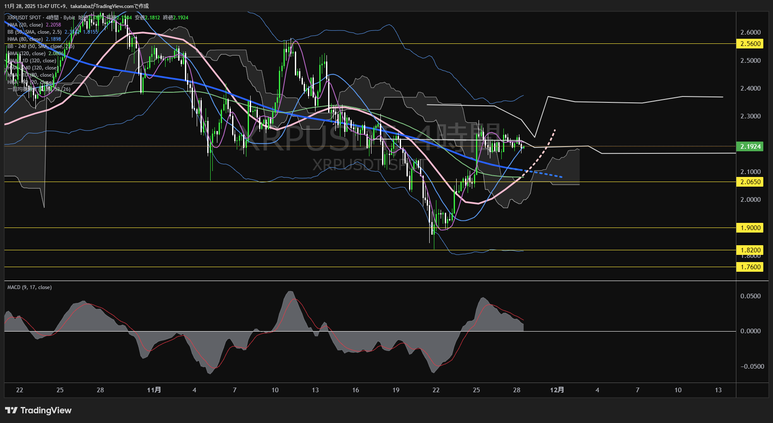Click the 1.7600 yellow price label
Image resolution: width=773 pixels, height=423 pixels.
(750, 267)
